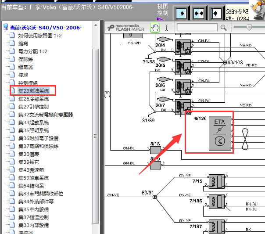Open 集84外裝部件等 tree item
The image size is (265, 234).
36,202
